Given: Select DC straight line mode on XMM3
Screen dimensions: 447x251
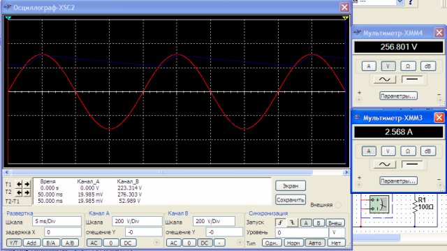Looking at the screenshot, I should pos(412,165).
